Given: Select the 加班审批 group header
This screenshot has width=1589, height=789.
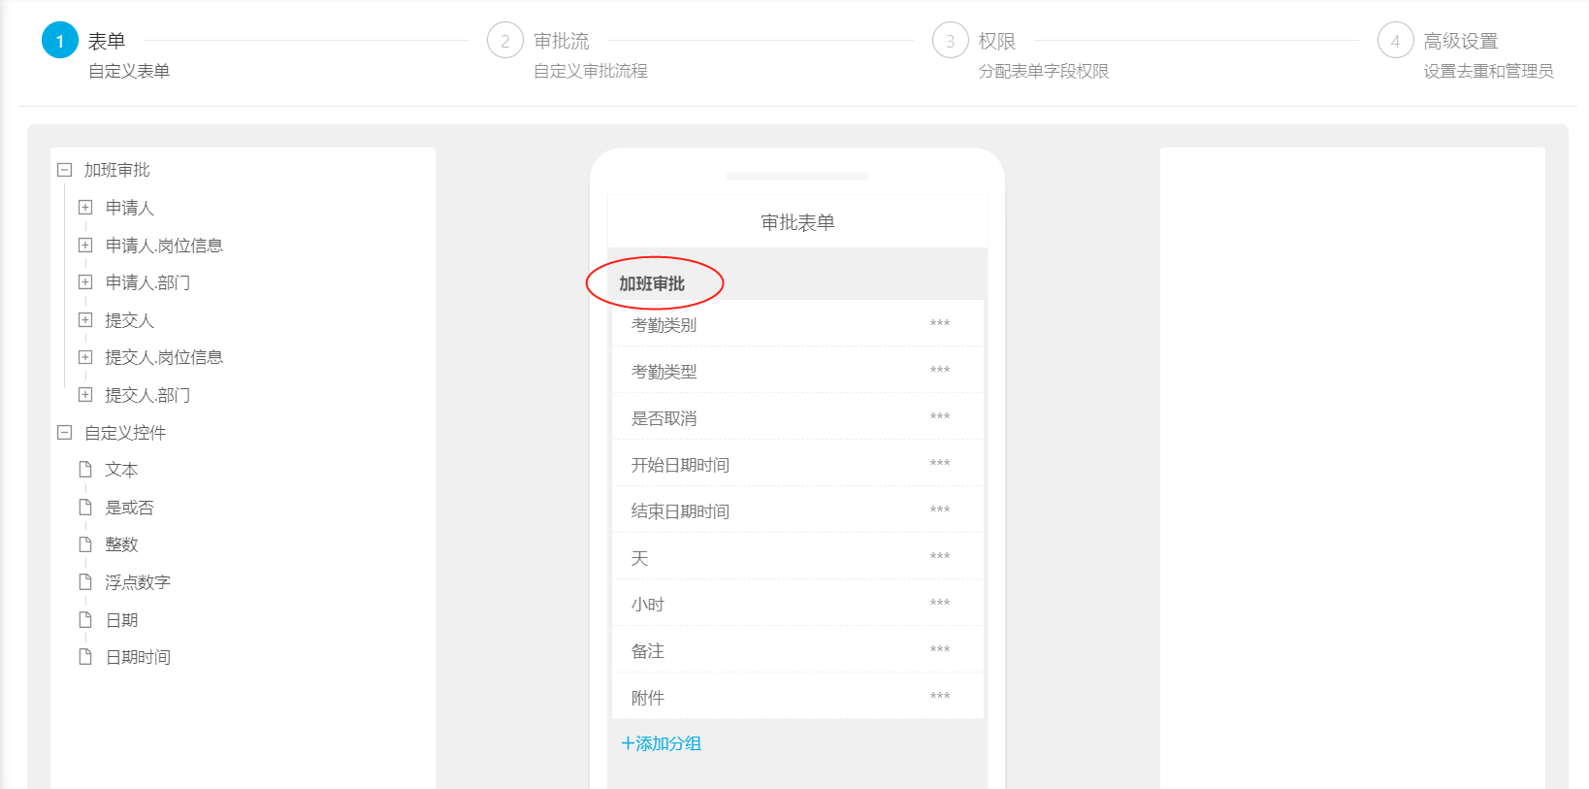Looking at the screenshot, I should (x=652, y=283).
